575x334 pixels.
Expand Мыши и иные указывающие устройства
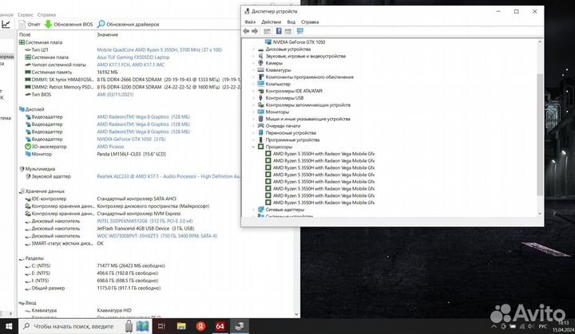[x=253, y=119]
